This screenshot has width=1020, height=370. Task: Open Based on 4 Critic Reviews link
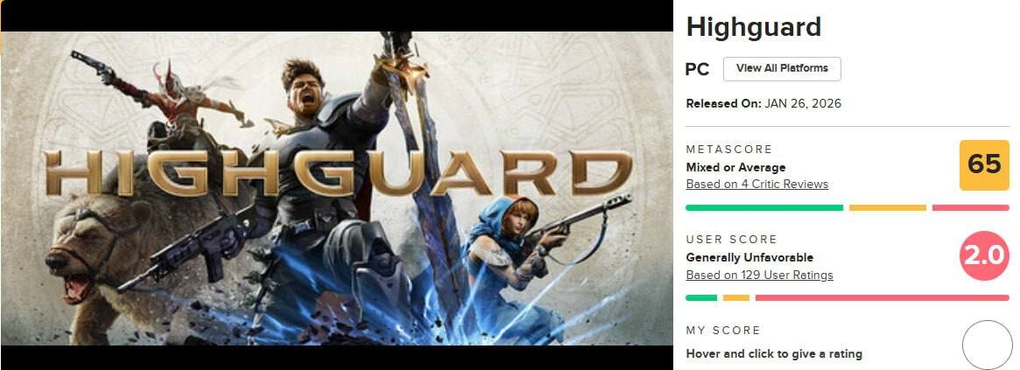[x=757, y=184]
